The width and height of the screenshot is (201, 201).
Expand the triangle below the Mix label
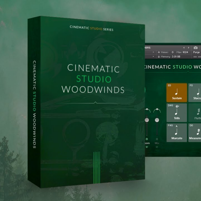157,147
